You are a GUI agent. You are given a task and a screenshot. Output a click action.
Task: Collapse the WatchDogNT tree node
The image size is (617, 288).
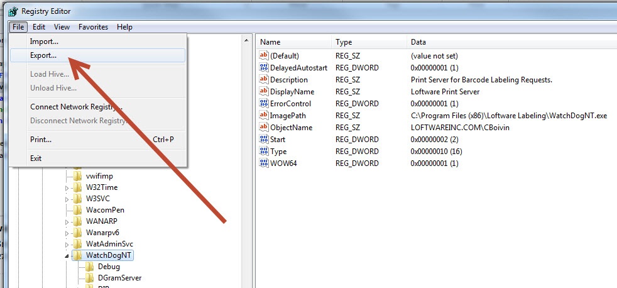(x=68, y=256)
